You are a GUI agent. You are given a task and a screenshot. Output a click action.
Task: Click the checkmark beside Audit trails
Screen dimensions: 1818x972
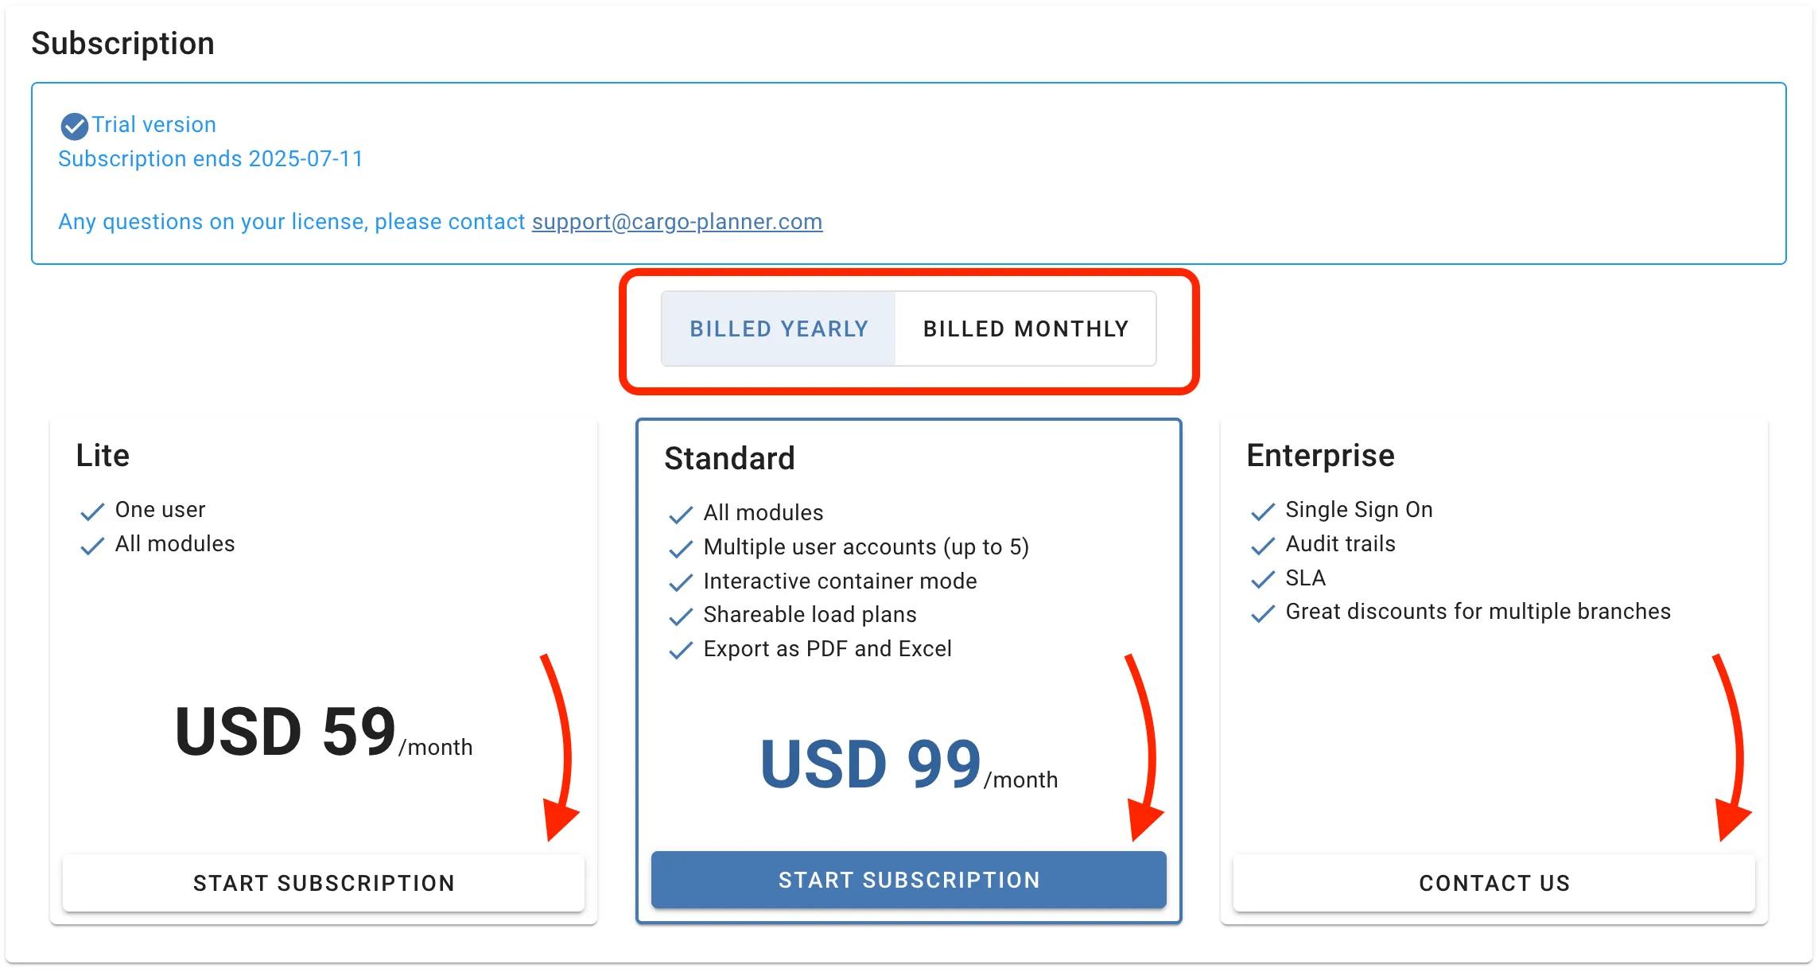(x=1263, y=546)
